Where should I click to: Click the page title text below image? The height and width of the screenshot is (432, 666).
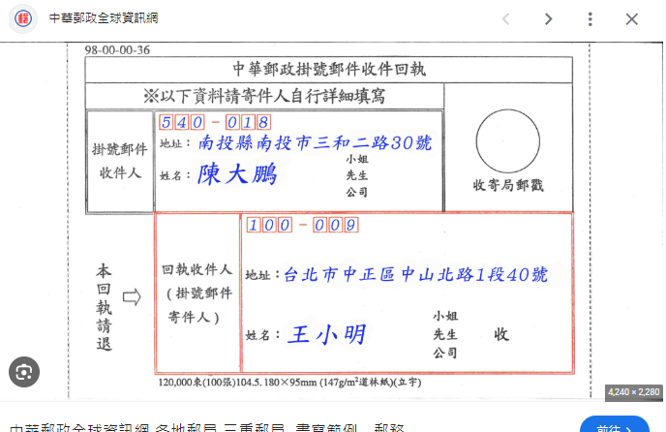pyautogui.click(x=206, y=427)
